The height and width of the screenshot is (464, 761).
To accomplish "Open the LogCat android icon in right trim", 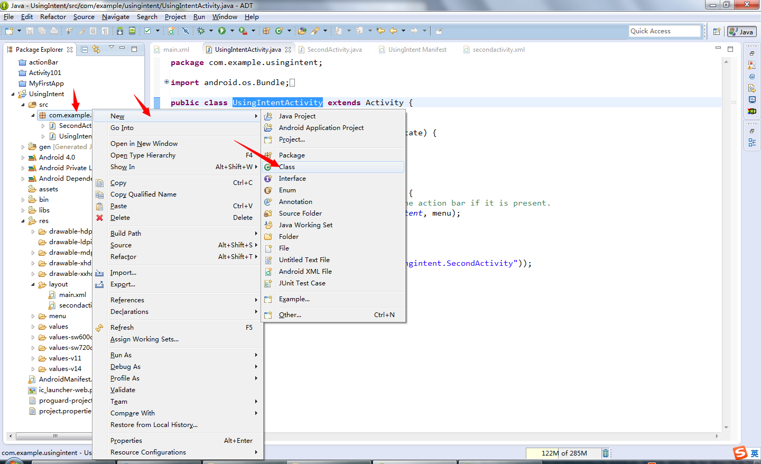I will [x=752, y=111].
